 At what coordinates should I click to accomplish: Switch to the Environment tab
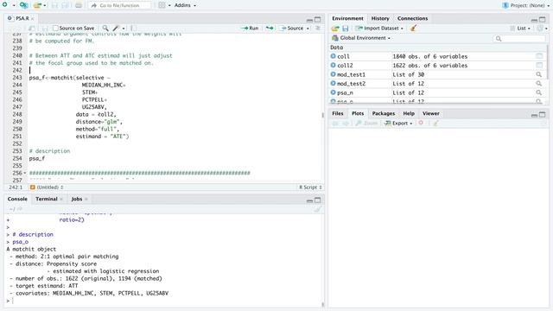347,18
